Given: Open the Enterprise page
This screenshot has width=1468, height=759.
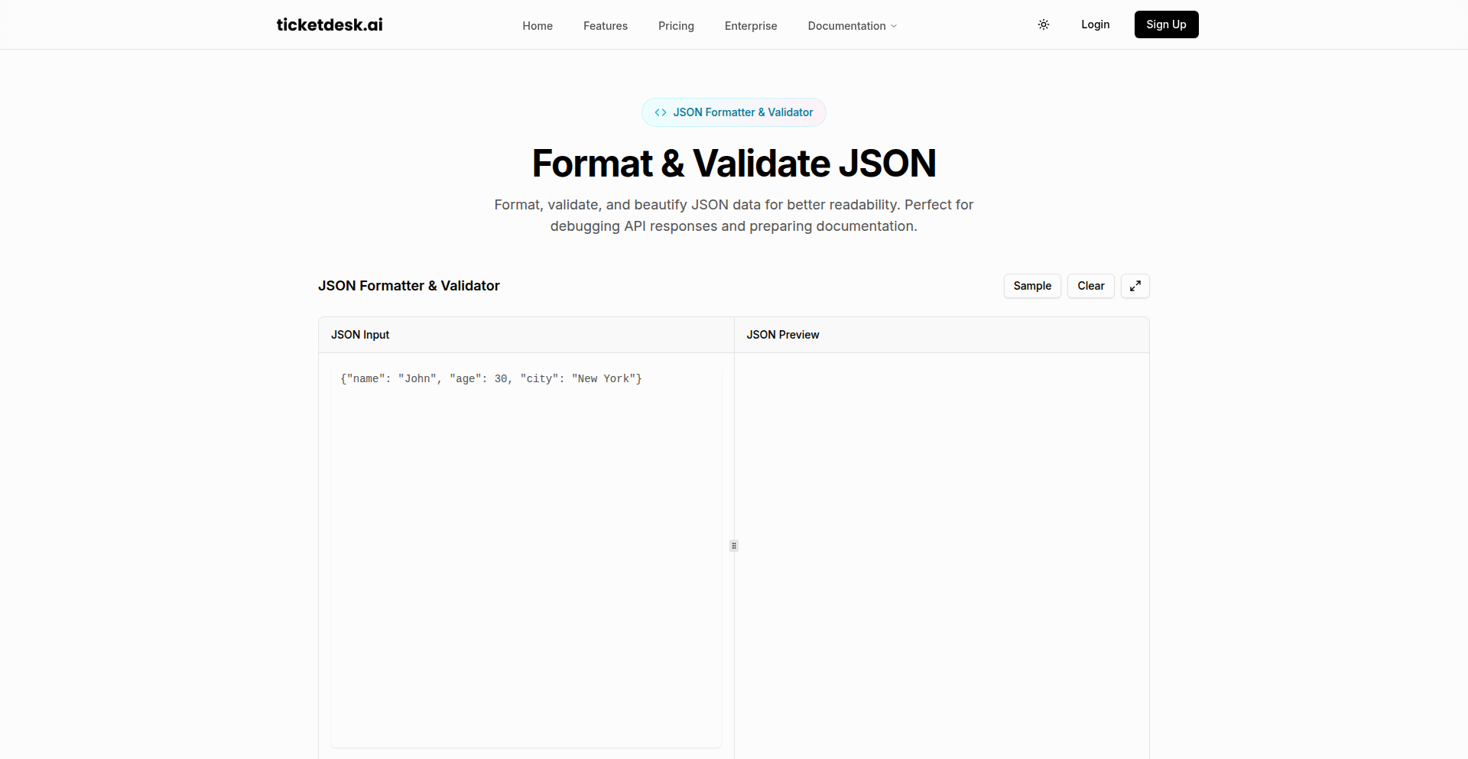Looking at the screenshot, I should tap(751, 26).
